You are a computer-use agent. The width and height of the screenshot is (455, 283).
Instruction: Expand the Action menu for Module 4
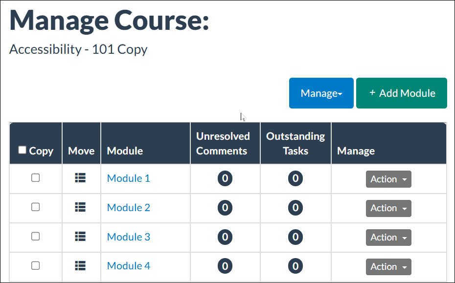pos(388,266)
